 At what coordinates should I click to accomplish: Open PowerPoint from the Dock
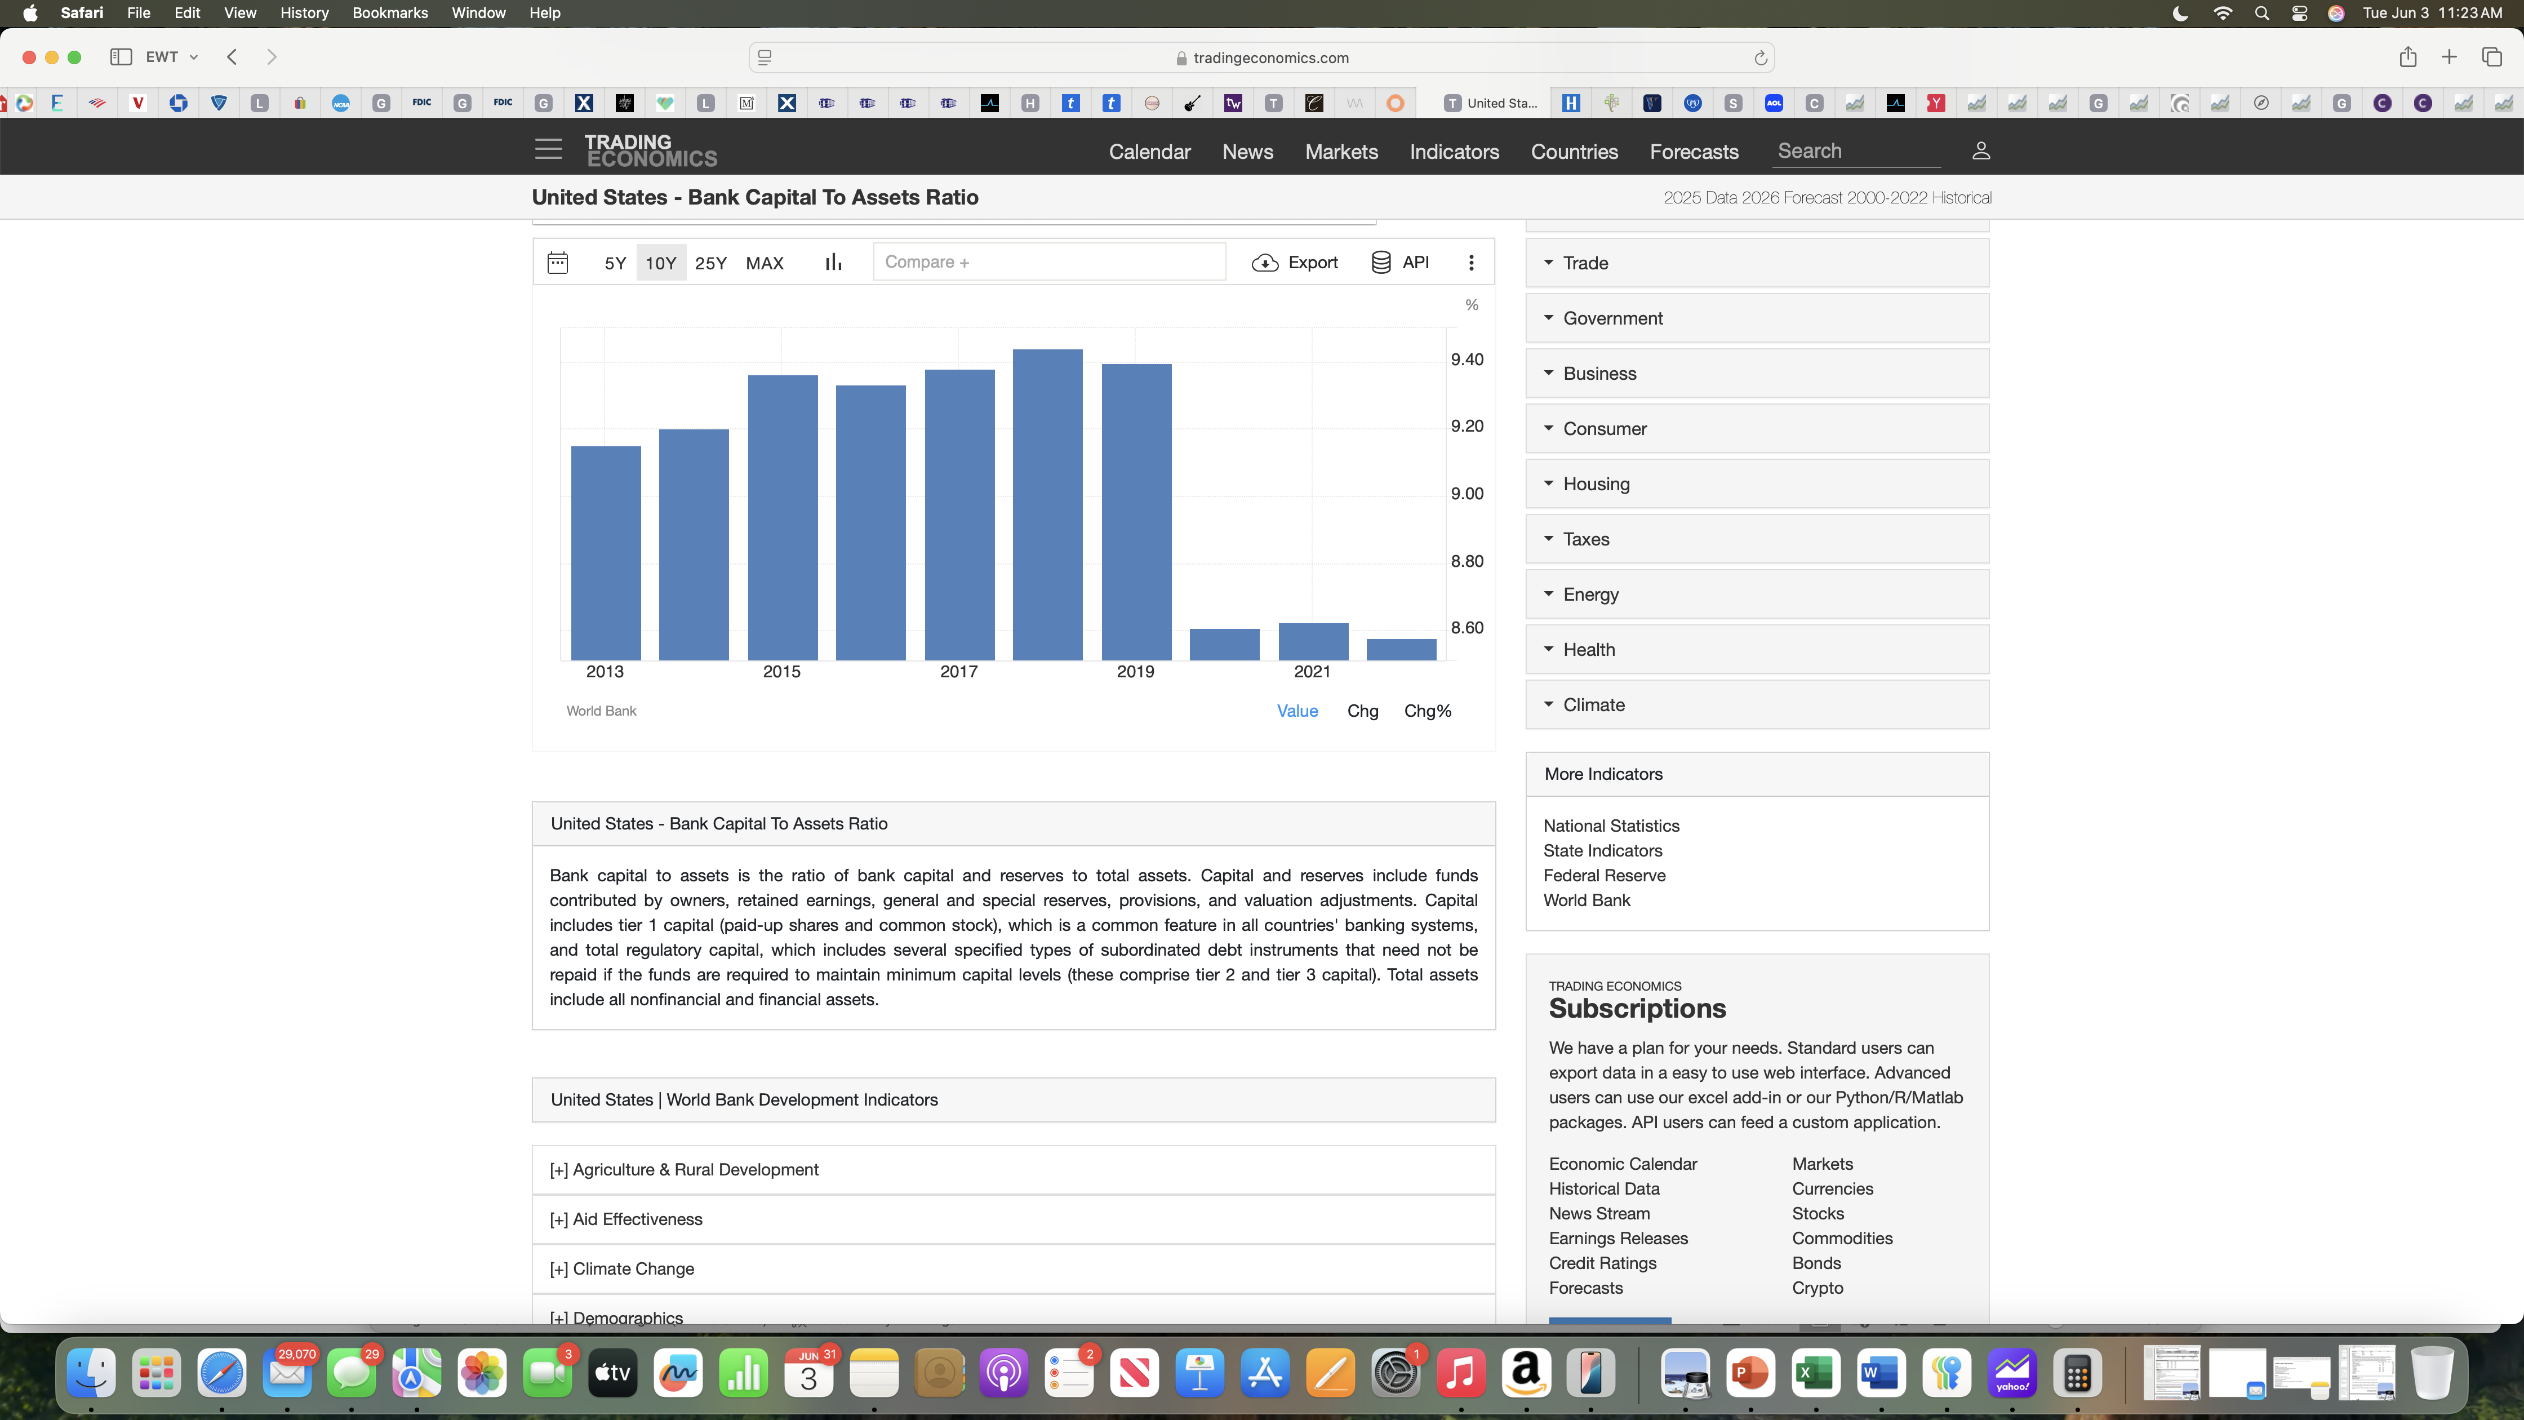pos(1750,1373)
